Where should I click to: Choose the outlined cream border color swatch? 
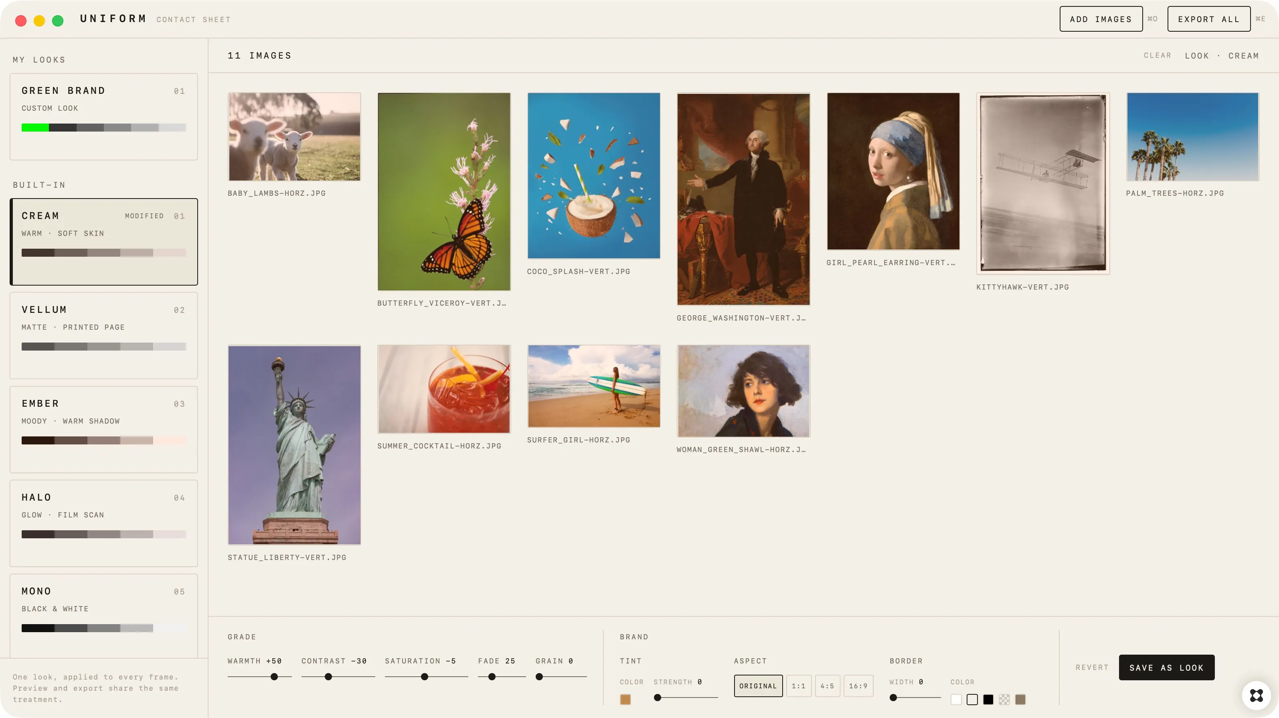pos(972,699)
